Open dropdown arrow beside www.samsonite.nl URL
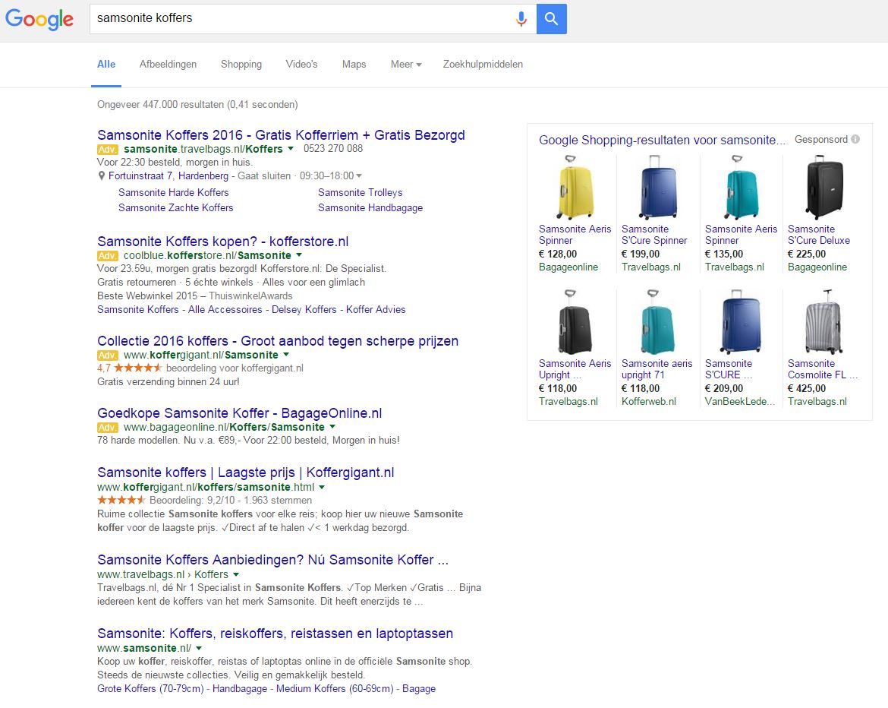Image resolution: width=888 pixels, height=708 pixels. click(x=199, y=648)
